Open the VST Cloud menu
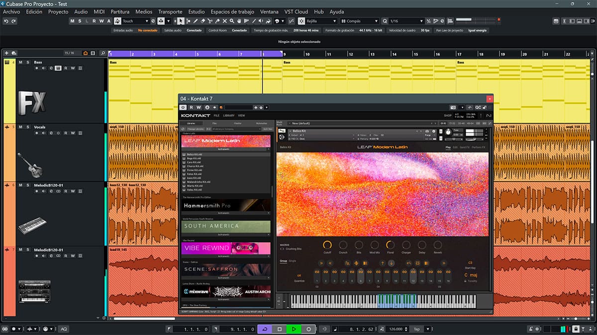597x335 pixels. pos(297,11)
